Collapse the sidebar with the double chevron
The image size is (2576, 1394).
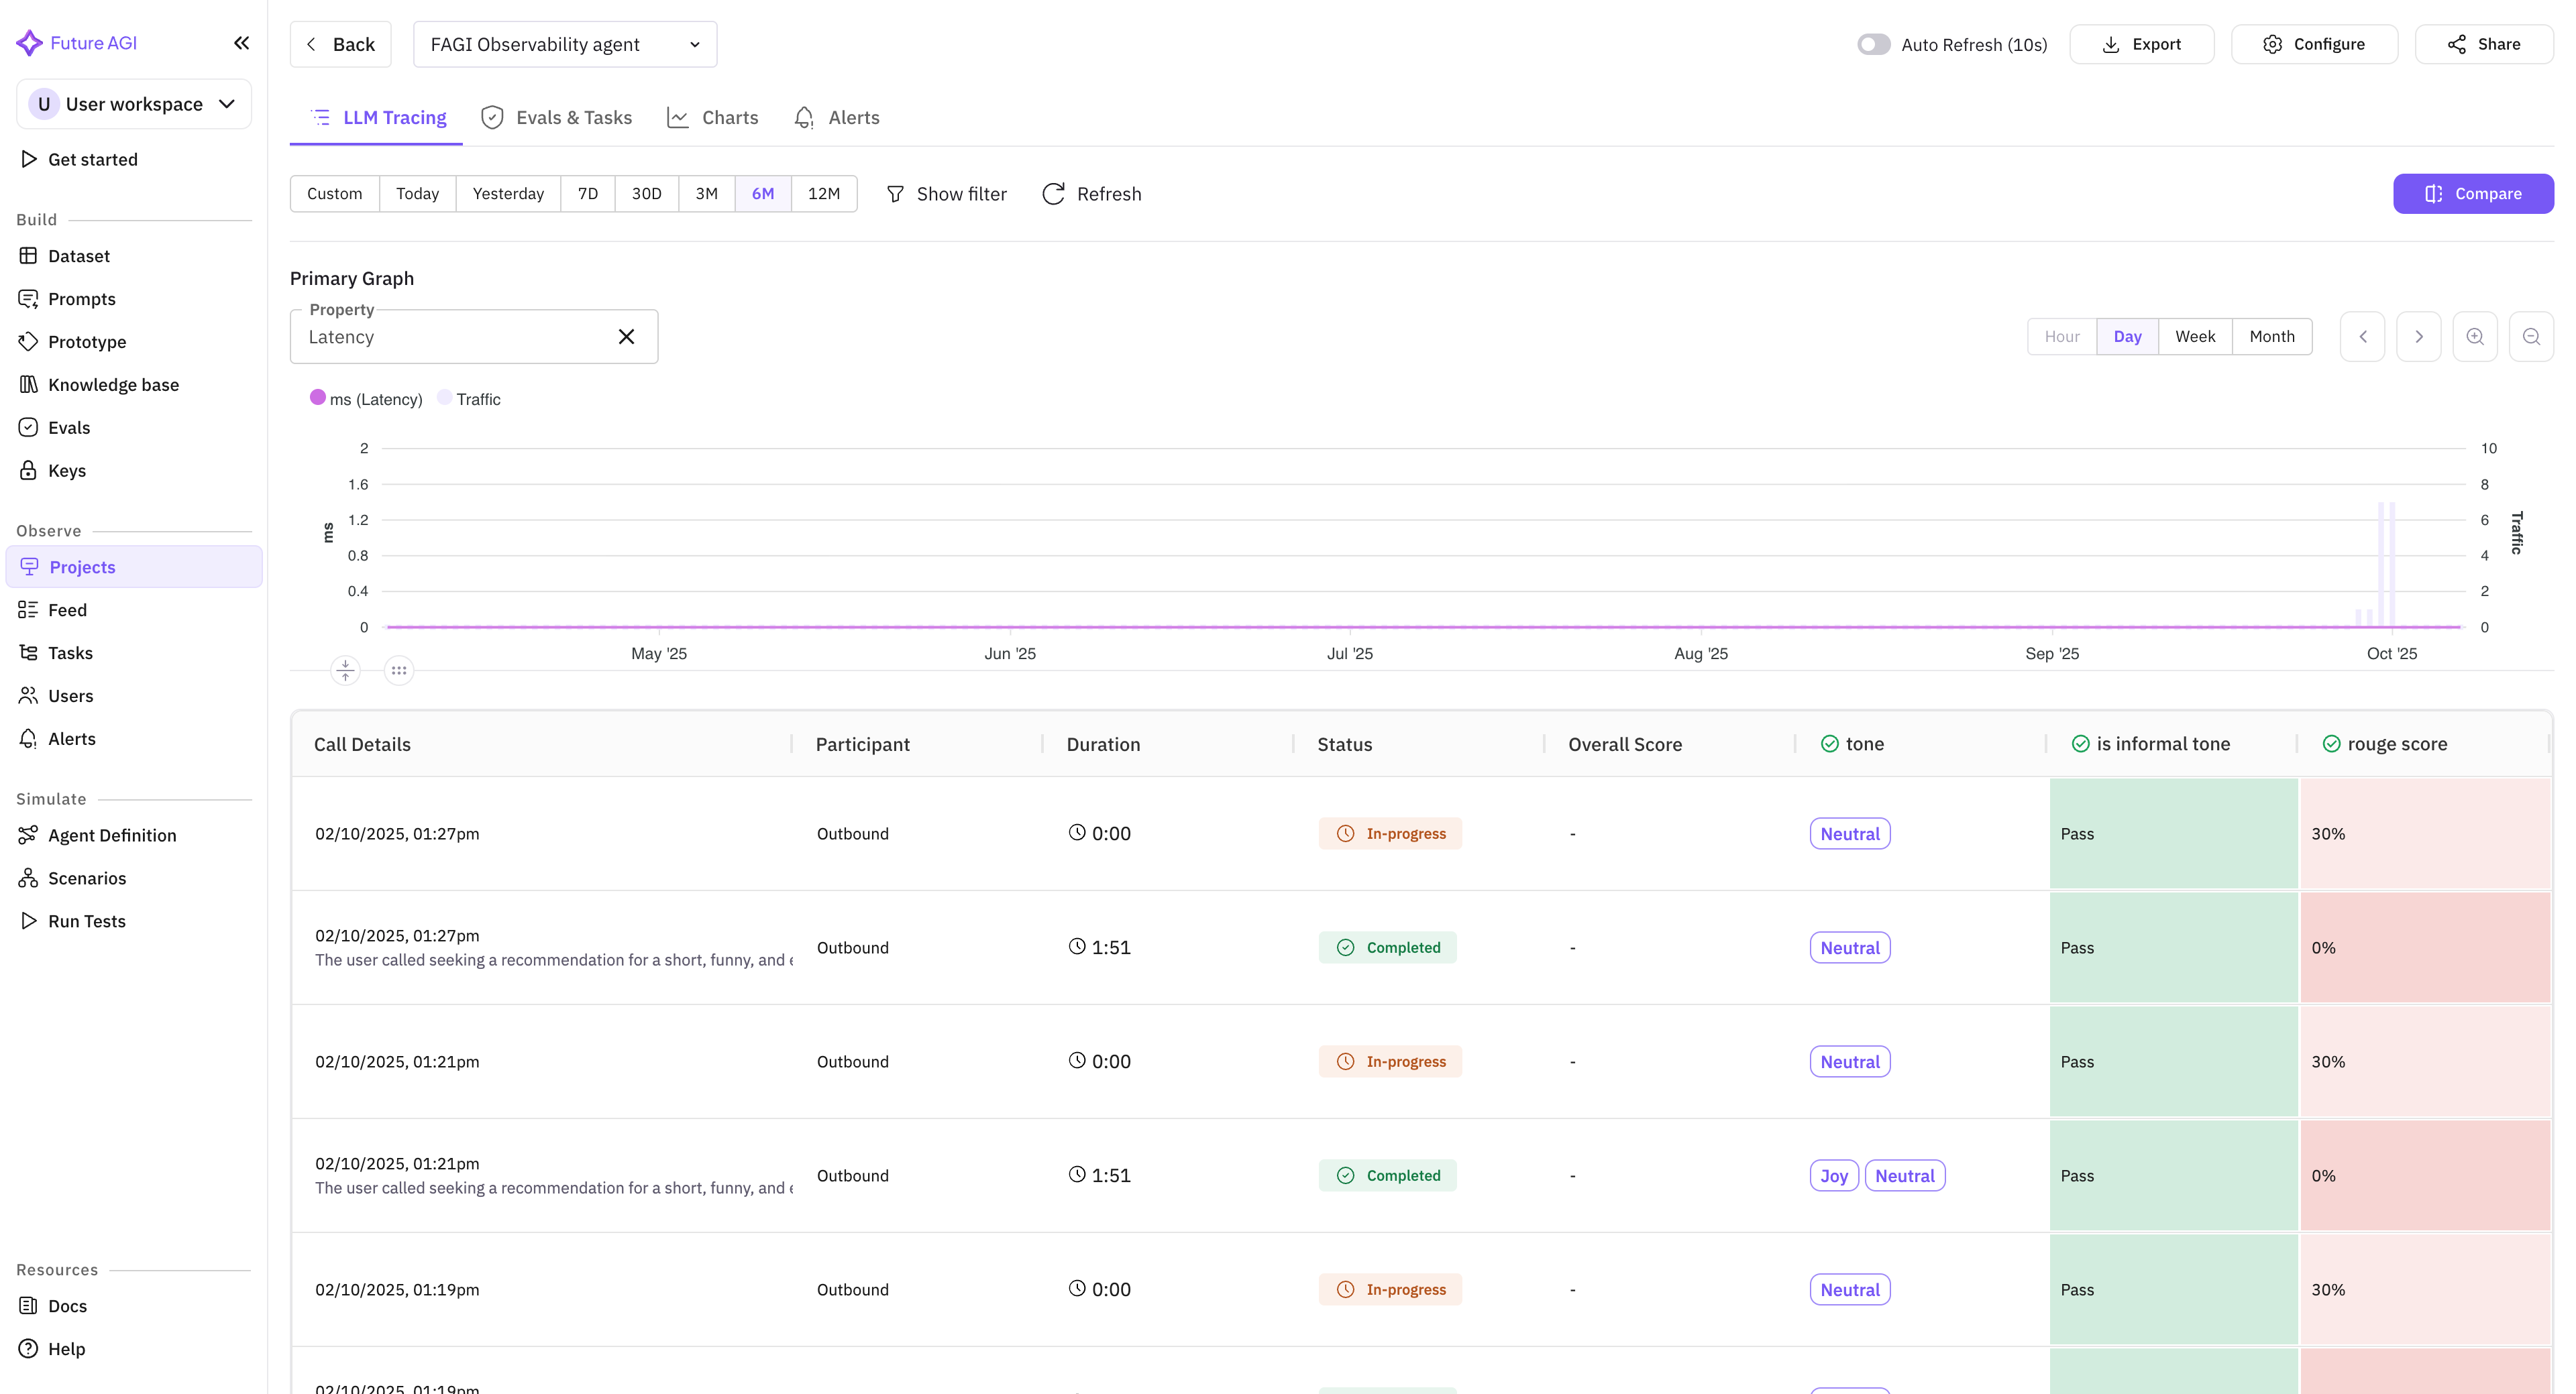click(241, 43)
